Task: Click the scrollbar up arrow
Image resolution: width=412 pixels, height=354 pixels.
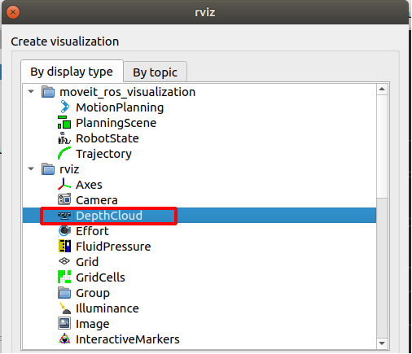Action: (x=382, y=89)
